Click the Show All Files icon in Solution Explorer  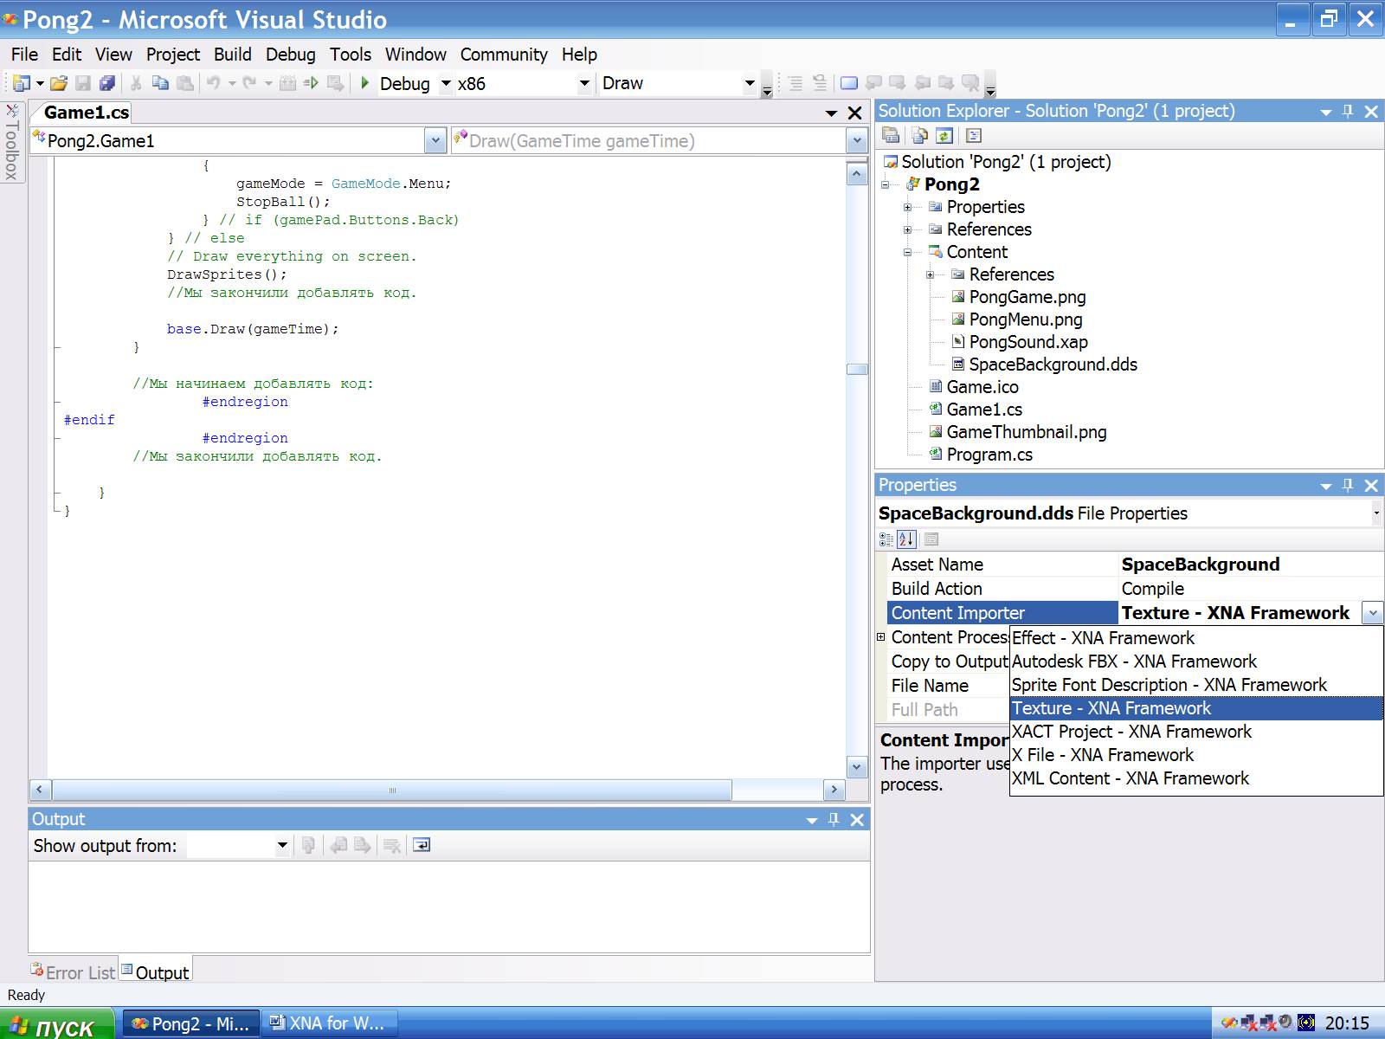click(x=919, y=135)
